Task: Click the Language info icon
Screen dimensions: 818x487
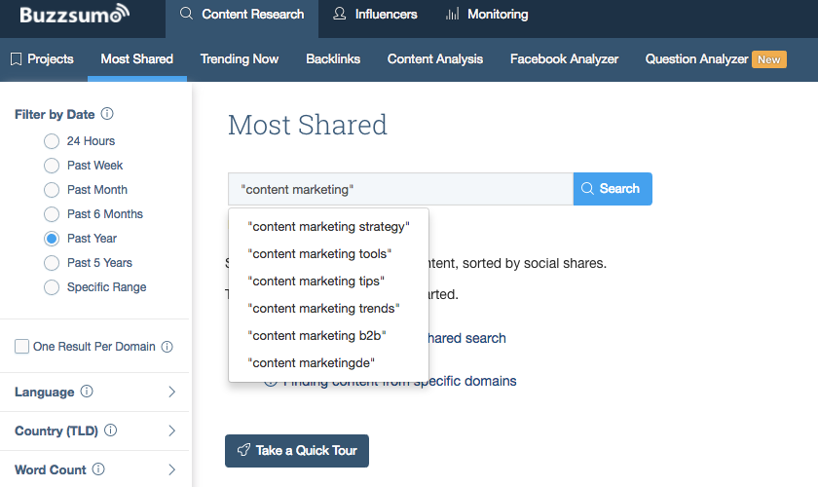Action: pos(87,392)
